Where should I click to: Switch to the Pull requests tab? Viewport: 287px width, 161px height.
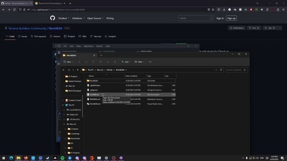[39, 36]
